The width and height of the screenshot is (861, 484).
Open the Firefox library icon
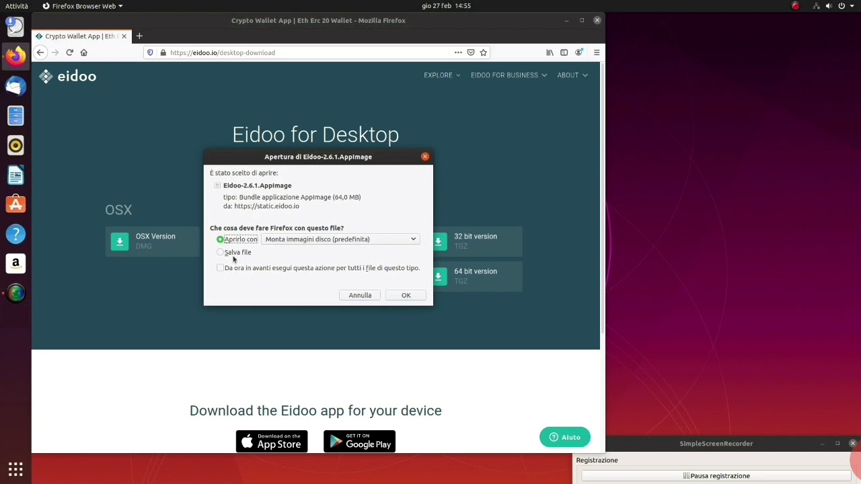[x=550, y=52]
